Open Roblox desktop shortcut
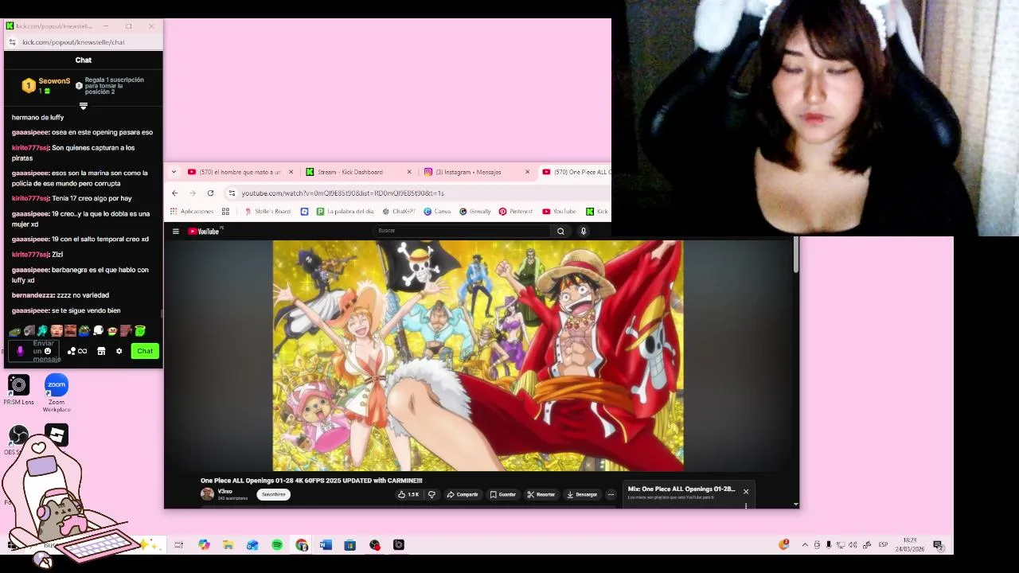This screenshot has width=1019, height=573. click(57, 435)
